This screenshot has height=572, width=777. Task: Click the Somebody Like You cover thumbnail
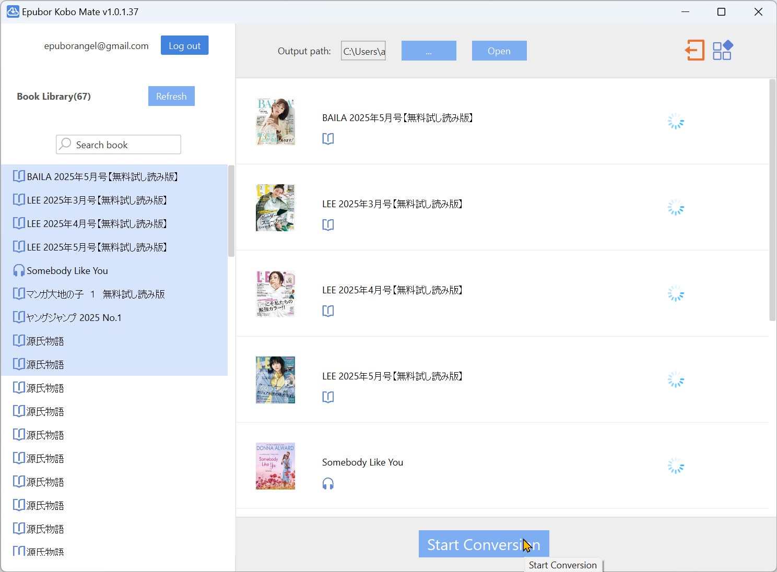pyautogui.click(x=275, y=466)
